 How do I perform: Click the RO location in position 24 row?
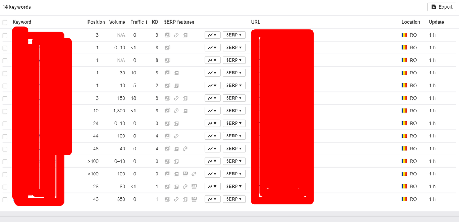coord(413,124)
